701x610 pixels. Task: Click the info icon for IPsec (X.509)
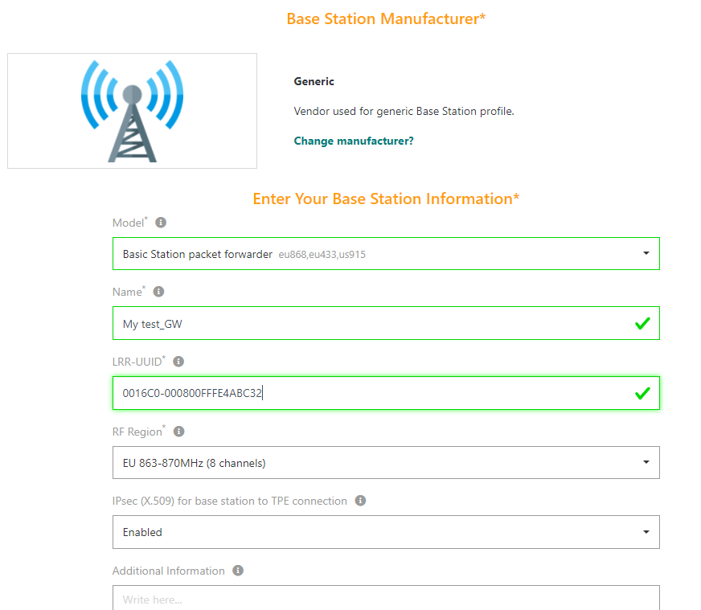360,501
